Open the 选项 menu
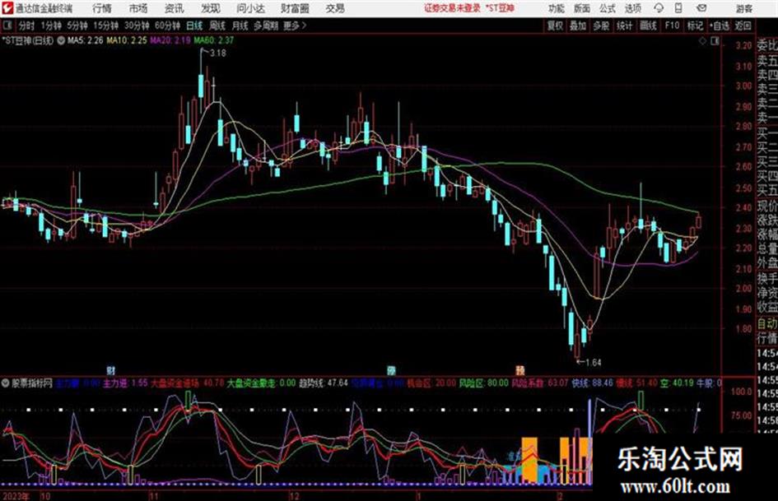This screenshot has width=778, height=501. (x=632, y=8)
